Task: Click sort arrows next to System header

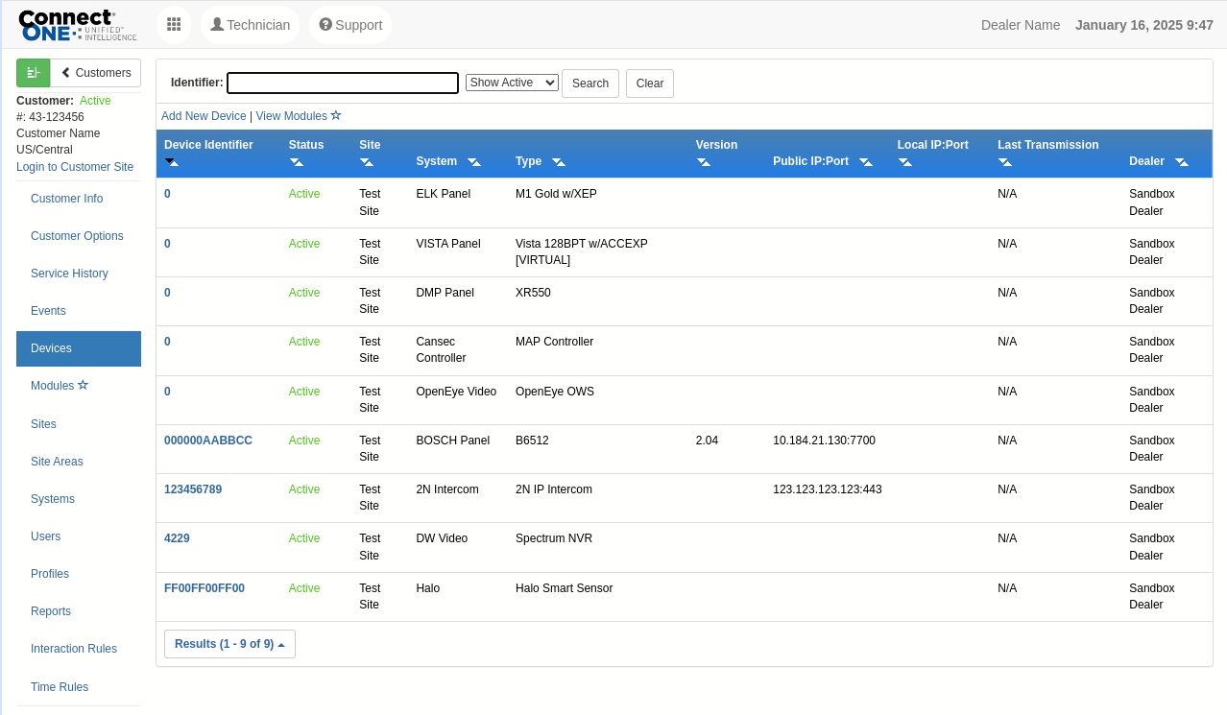Action: click(474, 161)
